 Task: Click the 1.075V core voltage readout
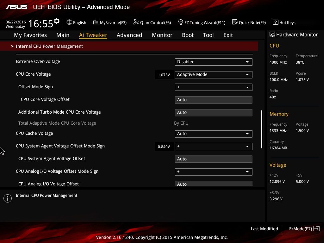(x=164, y=75)
